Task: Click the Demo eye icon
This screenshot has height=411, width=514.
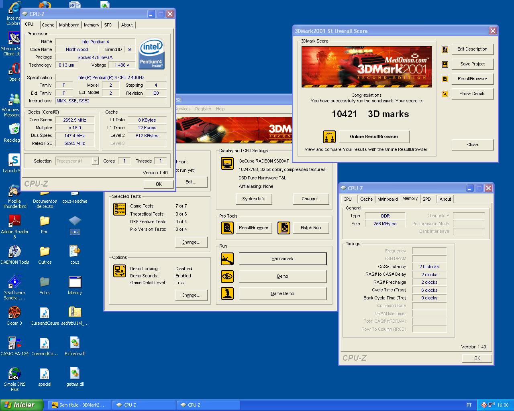Action: (227, 276)
